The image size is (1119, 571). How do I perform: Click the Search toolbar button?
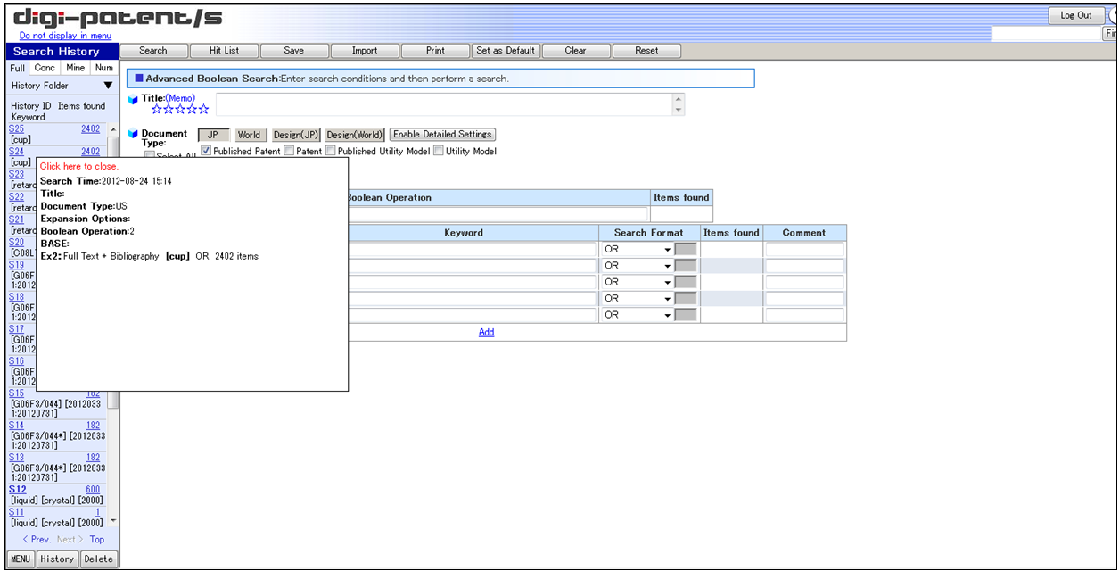[153, 51]
